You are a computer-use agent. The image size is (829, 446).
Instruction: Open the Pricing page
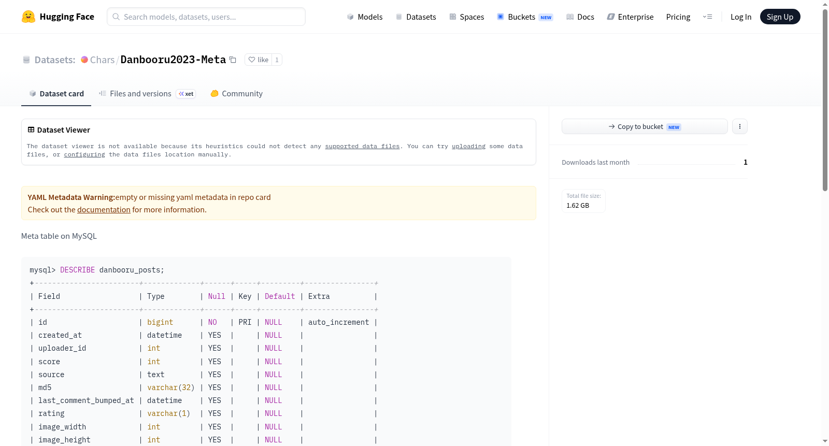678,17
